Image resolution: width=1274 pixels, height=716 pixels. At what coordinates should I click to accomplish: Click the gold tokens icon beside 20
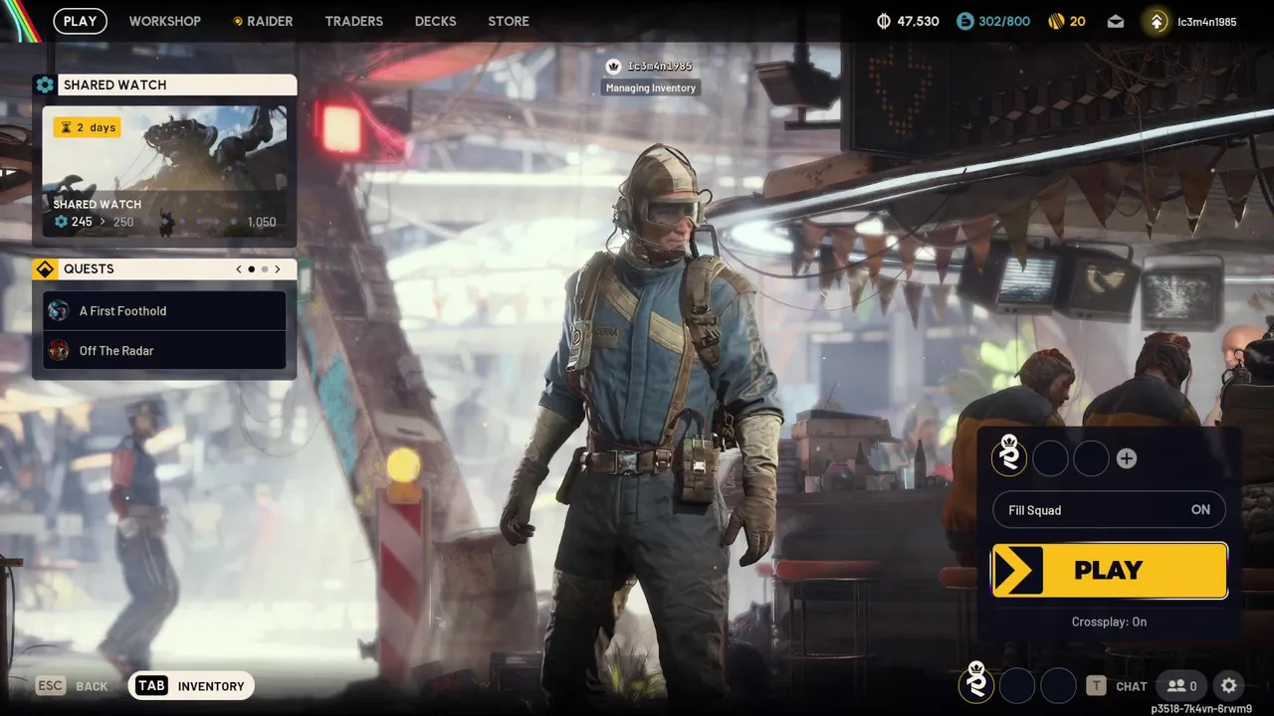click(x=1056, y=21)
